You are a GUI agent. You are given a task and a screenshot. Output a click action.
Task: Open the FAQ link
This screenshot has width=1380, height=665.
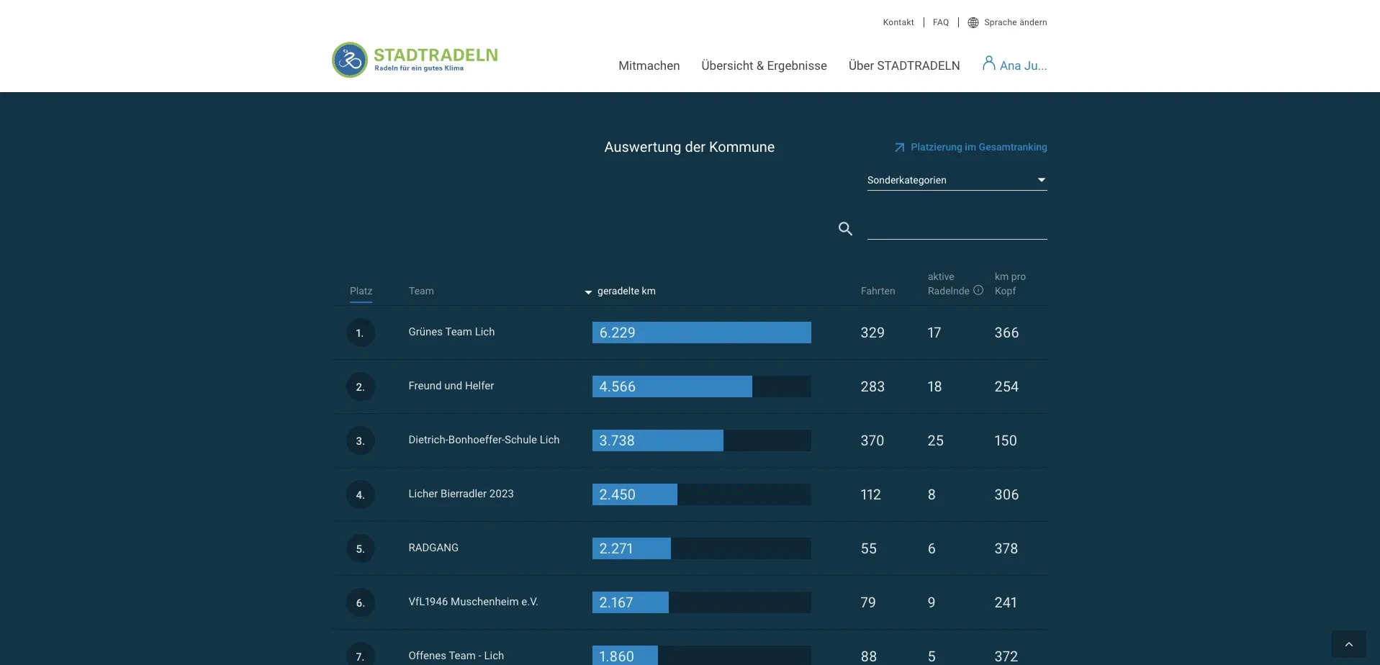click(x=940, y=22)
